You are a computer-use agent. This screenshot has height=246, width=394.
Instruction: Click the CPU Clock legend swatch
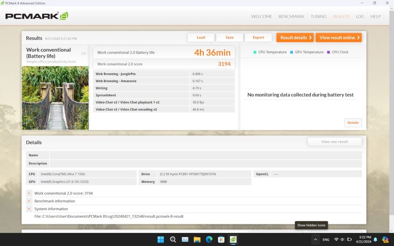329,52
